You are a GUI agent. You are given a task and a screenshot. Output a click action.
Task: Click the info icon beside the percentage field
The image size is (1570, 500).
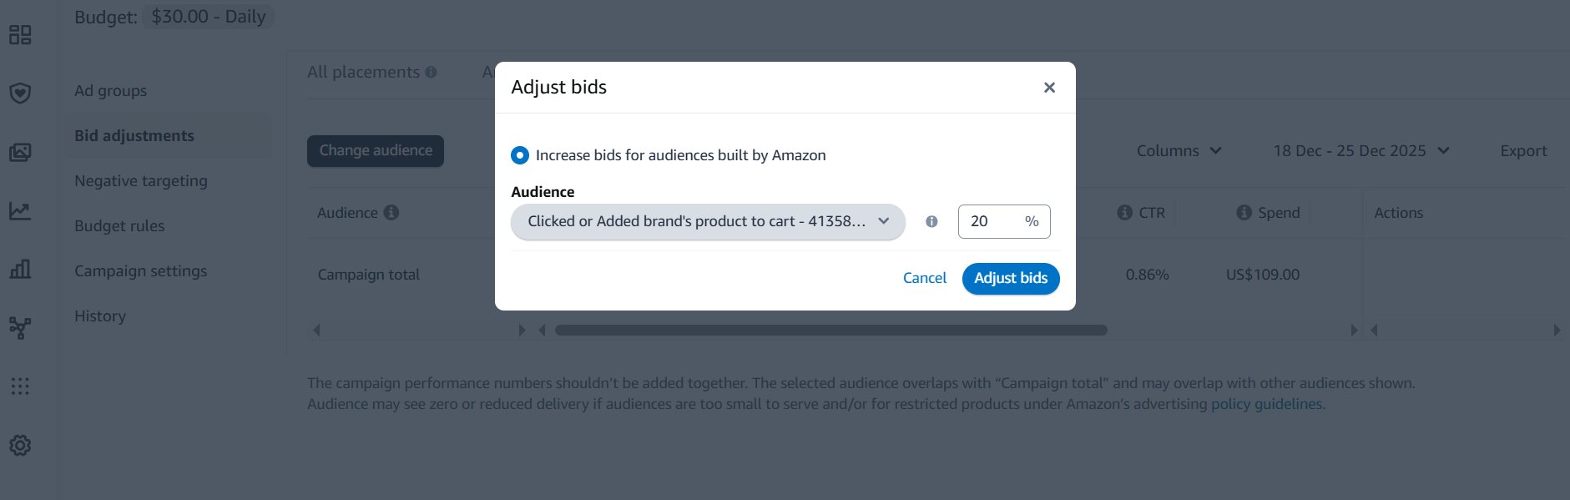click(x=932, y=221)
